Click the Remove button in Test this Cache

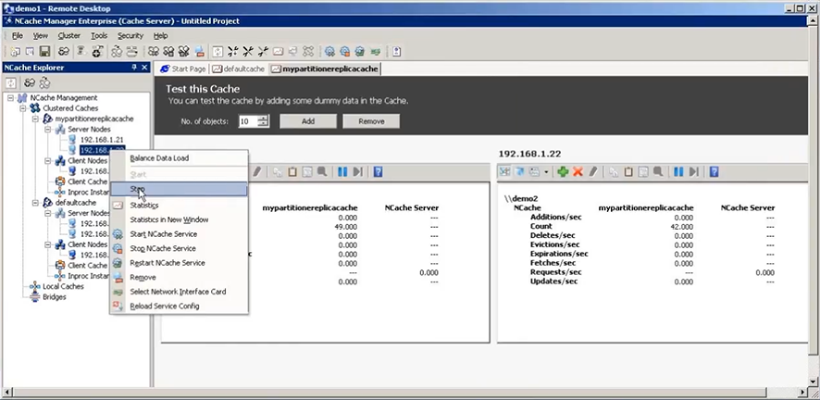(371, 121)
